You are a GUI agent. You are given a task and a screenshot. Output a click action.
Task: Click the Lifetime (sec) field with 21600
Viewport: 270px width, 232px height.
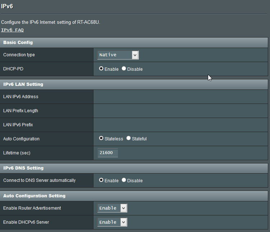pyautogui.click(x=108, y=153)
